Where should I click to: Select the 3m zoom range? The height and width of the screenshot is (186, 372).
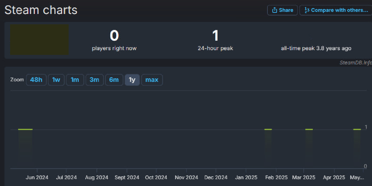coord(94,80)
